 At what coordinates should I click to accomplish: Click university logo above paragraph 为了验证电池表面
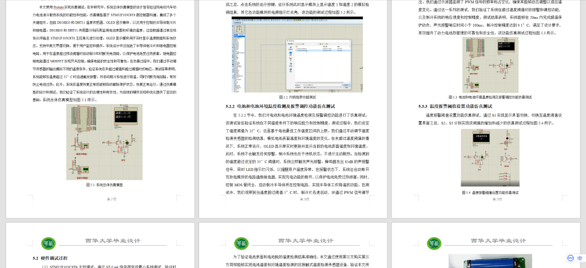[241, 243]
